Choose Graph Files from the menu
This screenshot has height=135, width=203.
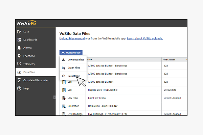pos(73,68)
